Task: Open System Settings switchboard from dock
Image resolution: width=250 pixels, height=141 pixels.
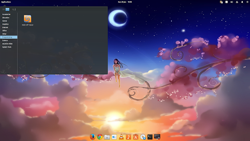Action: [x=114, y=137]
